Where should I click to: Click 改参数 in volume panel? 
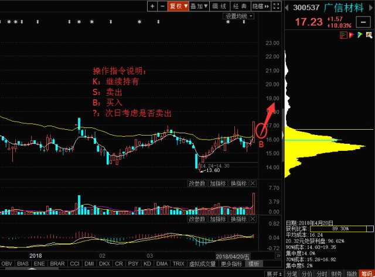[197, 183]
